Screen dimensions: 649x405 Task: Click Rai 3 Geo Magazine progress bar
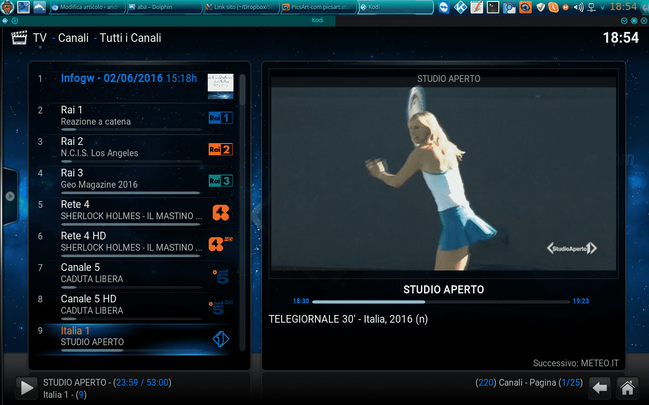131,193
